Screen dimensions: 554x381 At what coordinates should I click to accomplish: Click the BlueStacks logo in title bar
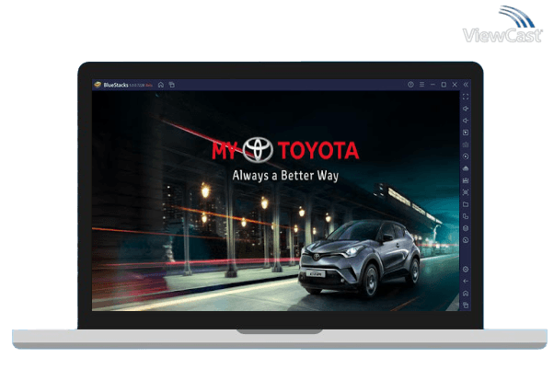click(x=98, y=85)
